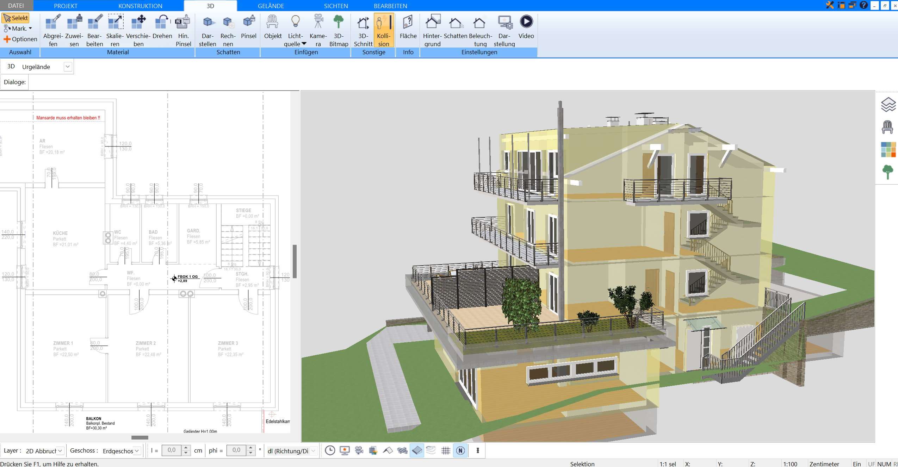This screenshot has height=467, width=898.
Task: Toggle the stacked layers picture icon button
Action: point(373,450)
